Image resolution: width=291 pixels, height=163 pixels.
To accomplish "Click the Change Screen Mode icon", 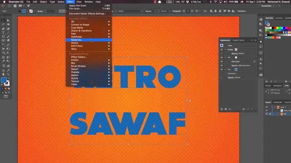I will pyautogui.click(x=6, y=96).
